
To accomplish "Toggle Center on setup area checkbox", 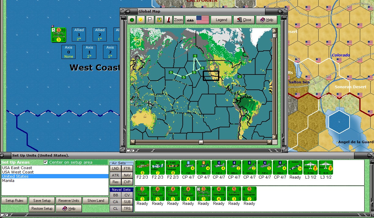I will point(46,162).
